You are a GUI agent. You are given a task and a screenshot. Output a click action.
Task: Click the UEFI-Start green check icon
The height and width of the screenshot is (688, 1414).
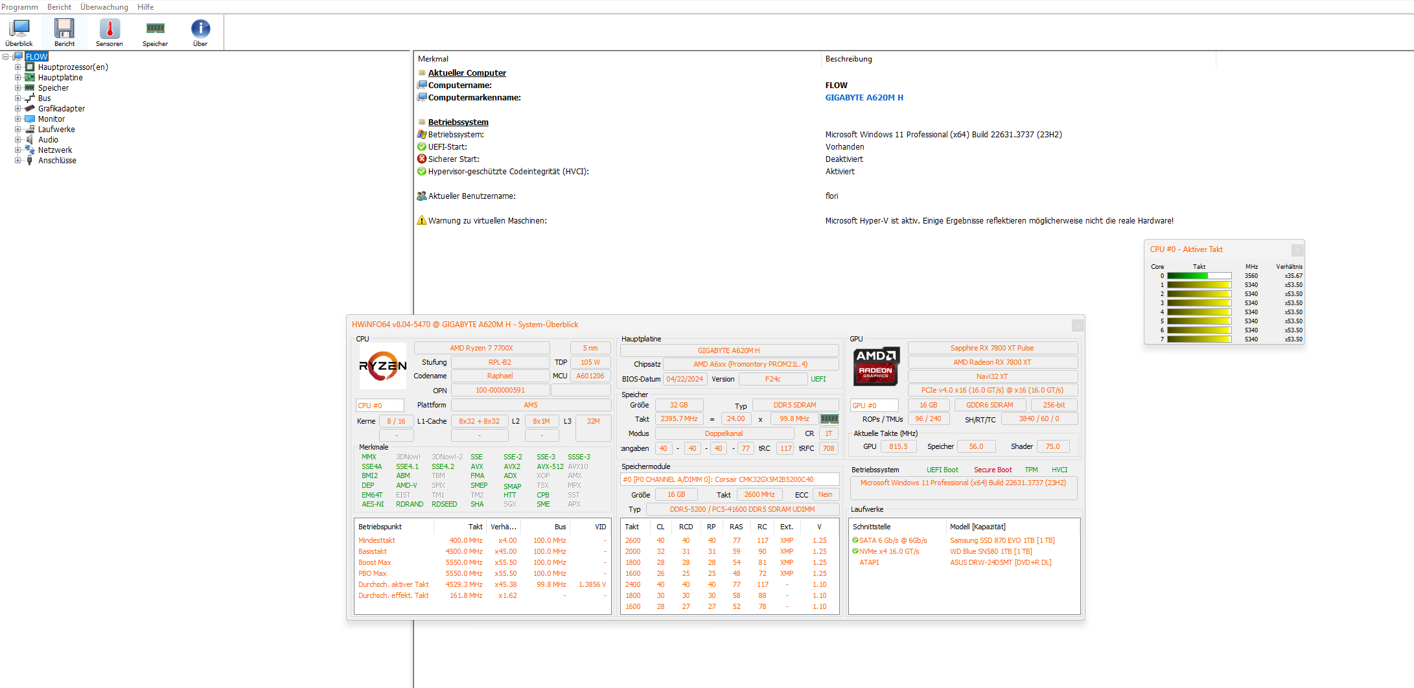[x=422, y=147]
